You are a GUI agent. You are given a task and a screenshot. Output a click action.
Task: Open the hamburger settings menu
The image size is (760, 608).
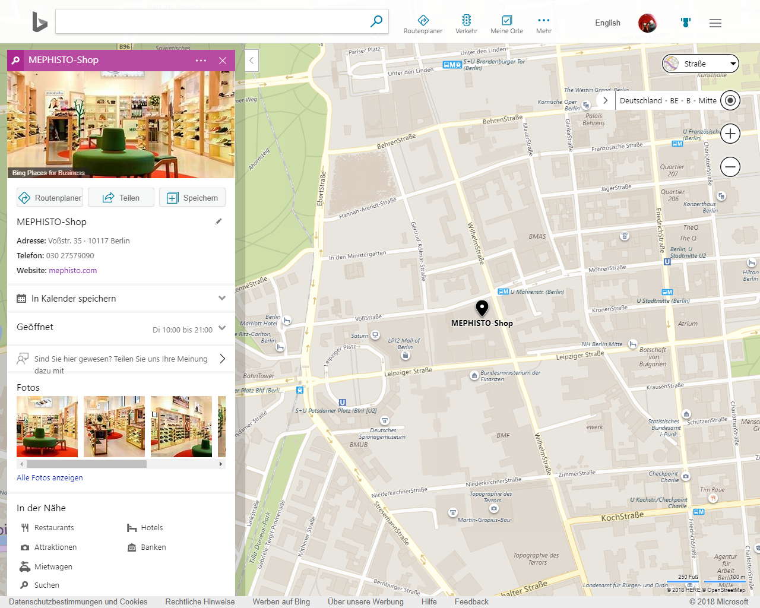(715, 23)
